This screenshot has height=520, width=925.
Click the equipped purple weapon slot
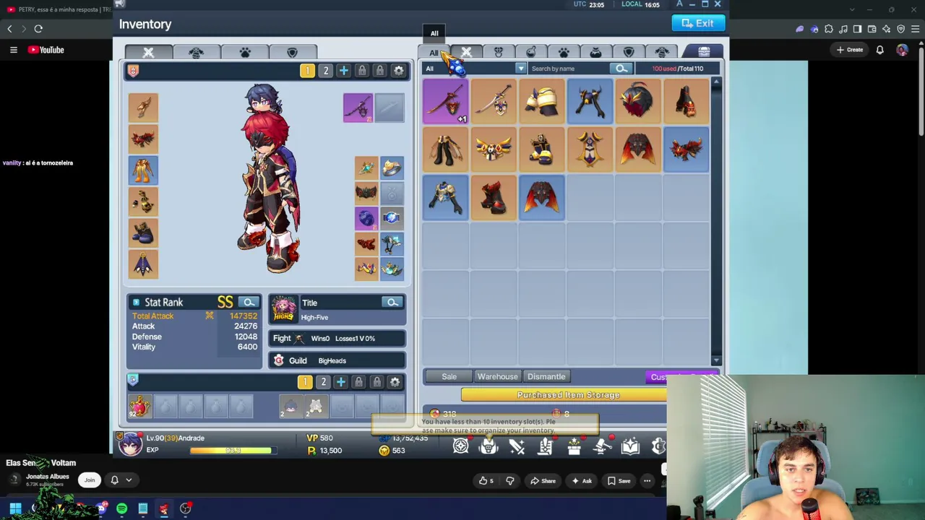(x=358, y=108)
